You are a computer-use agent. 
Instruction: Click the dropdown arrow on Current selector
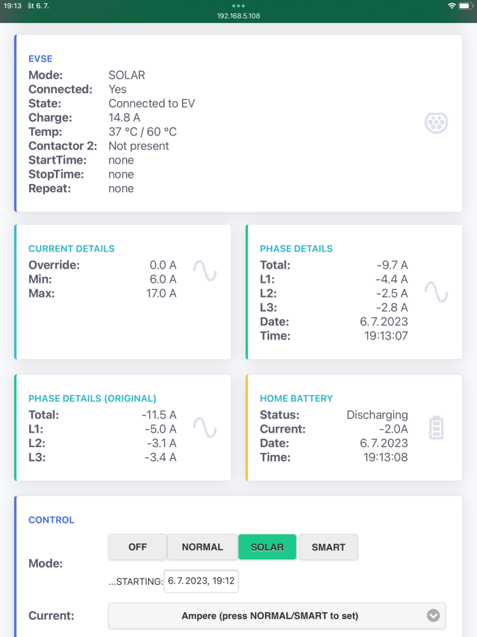pos(433,615)
